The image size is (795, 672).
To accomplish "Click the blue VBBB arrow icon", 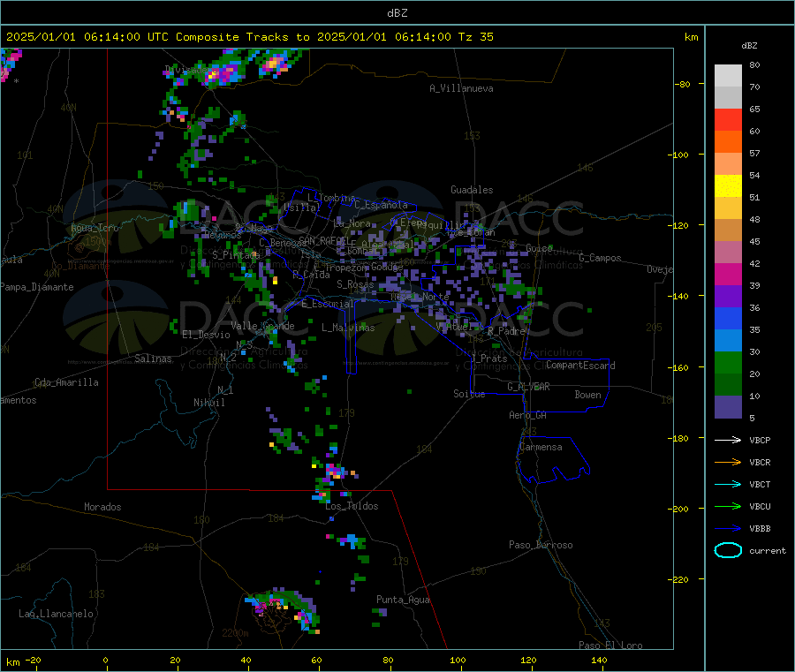I will coord(728,529).
